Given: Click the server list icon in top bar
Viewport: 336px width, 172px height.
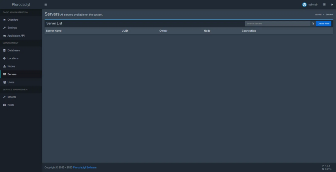Looking at the screenshot, I should (x=324, y=5).
